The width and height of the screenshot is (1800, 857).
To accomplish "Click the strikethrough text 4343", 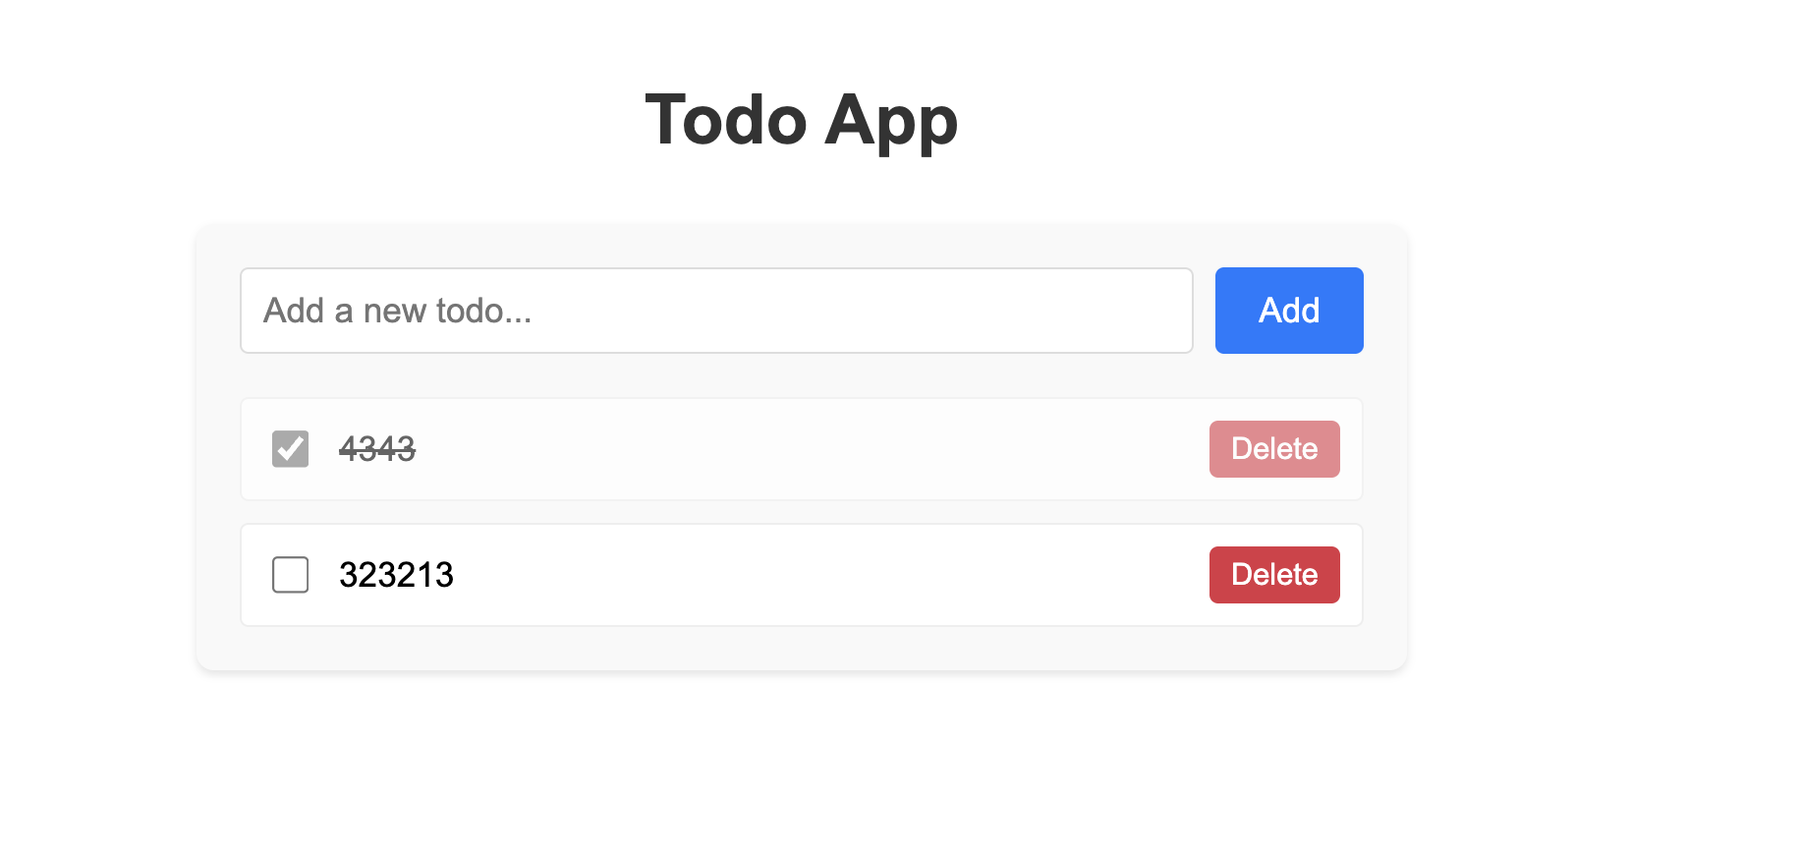I will tap(379, 448).
